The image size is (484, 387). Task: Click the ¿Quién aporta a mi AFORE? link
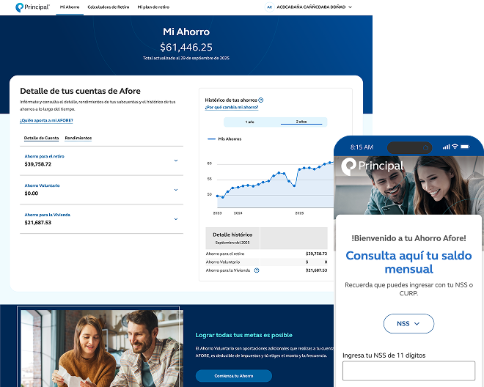pyautogui.click(x=46, y=120)
